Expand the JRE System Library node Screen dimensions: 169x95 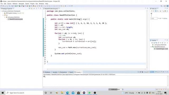[3, 13]
